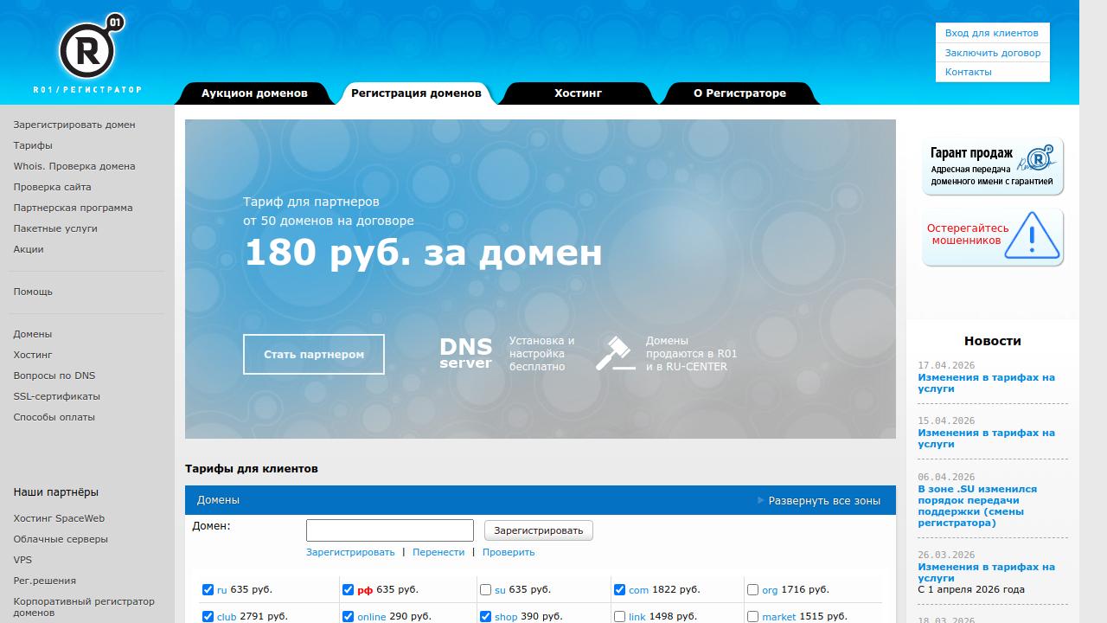Image resolution: width=1107 pixels, height=623 pixels.
Task: Open Акции in left sidebar
Action: [x=29, y=249]
